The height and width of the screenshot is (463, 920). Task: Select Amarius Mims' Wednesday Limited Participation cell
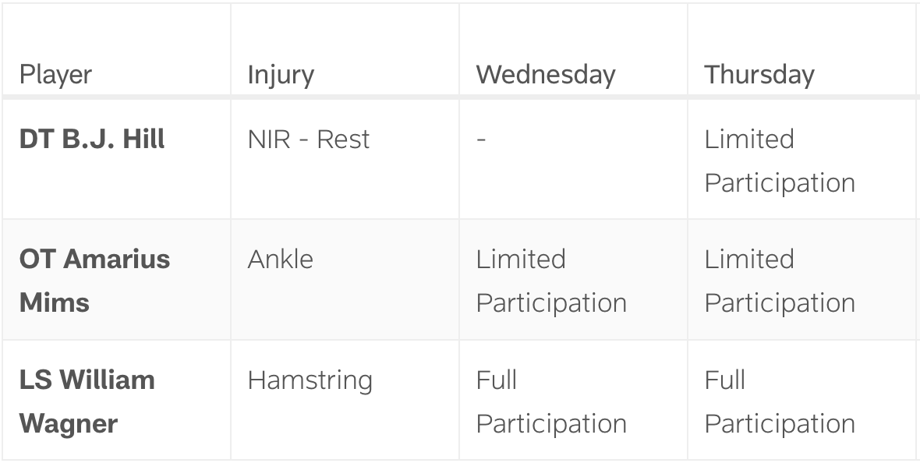pos(551,281)
